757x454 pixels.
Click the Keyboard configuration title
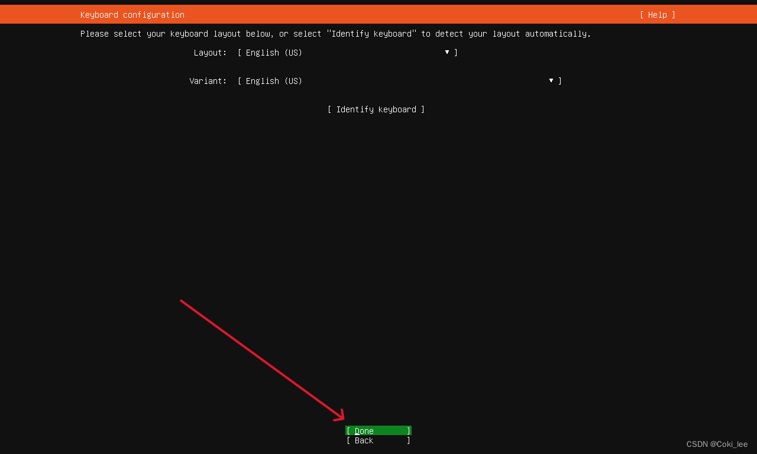pos(132,14)
